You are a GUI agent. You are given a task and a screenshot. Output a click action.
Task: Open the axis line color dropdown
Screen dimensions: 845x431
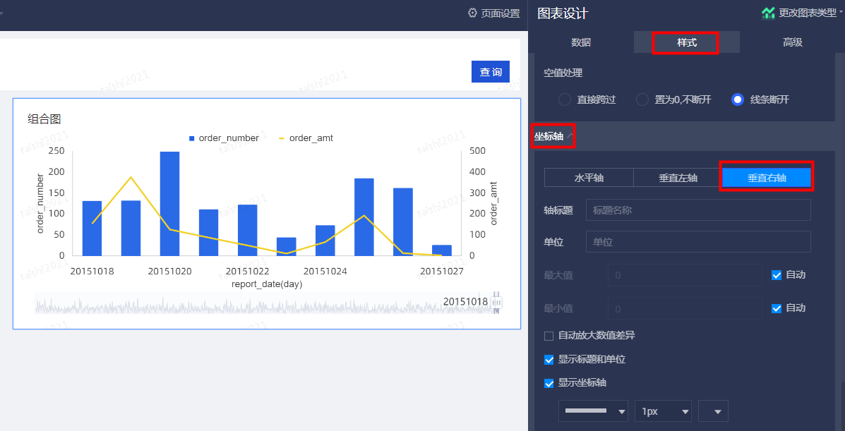pyautogui.click(x=713, y=411)
